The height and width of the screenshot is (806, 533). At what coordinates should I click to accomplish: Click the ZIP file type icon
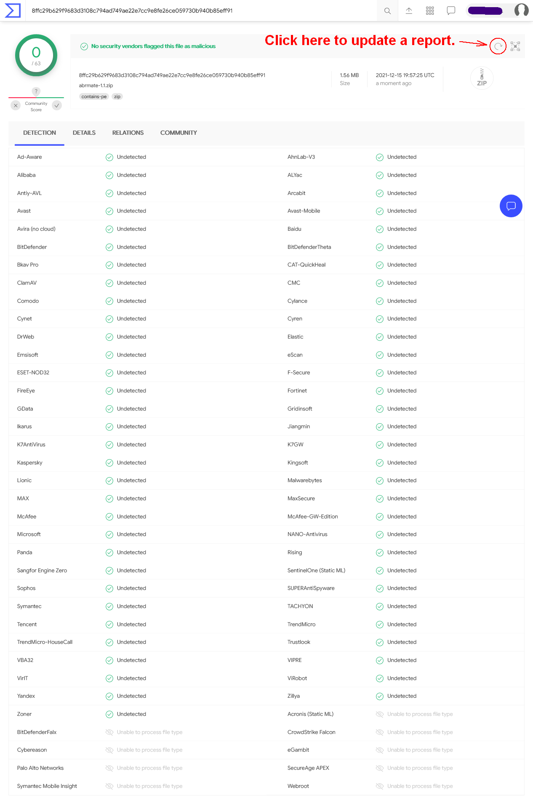482,78
